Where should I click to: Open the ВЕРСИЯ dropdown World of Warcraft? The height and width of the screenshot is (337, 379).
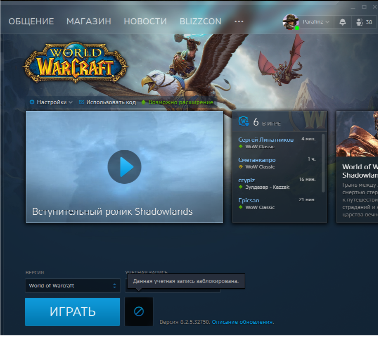click(73, 286)
